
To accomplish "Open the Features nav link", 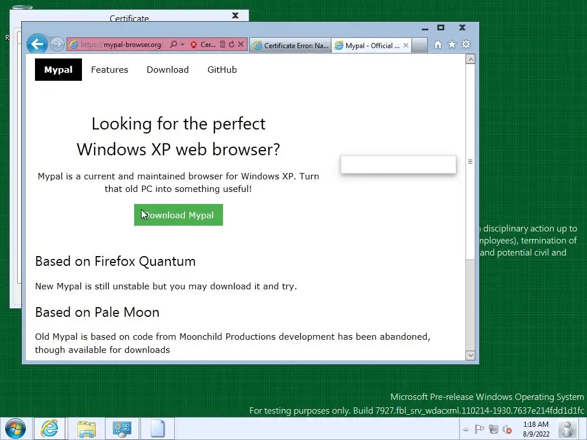I will click(x=109, y=69).
